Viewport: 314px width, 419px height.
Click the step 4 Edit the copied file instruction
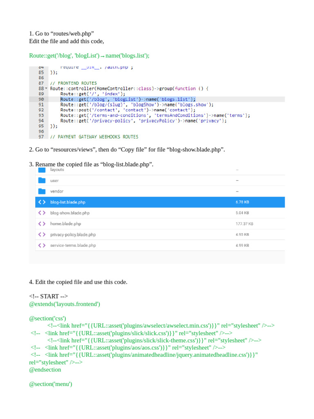78,282
